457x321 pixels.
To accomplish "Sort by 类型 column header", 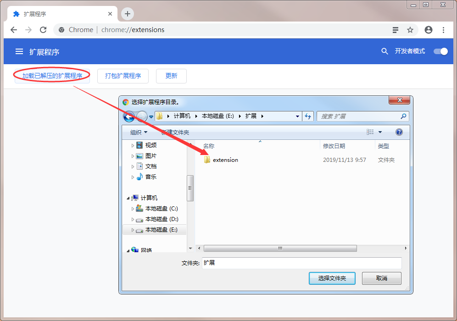I will point(384,146).
